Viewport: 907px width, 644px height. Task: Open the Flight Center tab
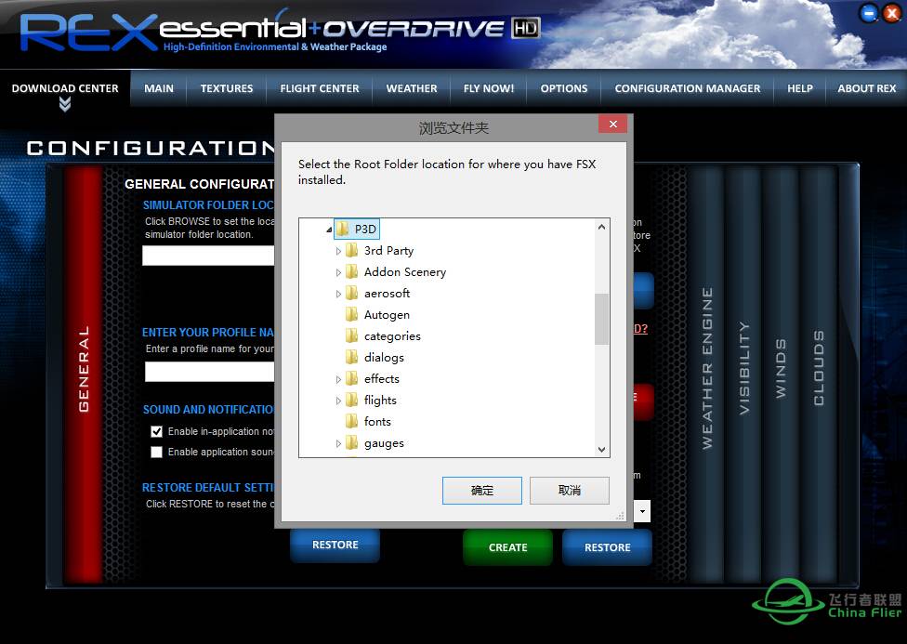tap(320, 88)
